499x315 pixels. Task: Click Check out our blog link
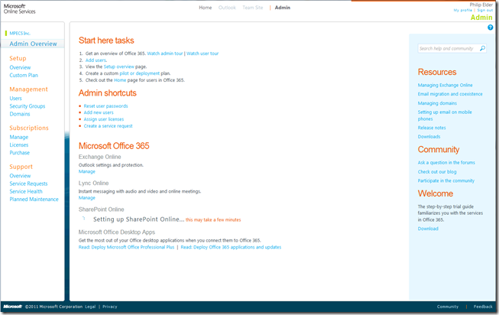[437, 172]
